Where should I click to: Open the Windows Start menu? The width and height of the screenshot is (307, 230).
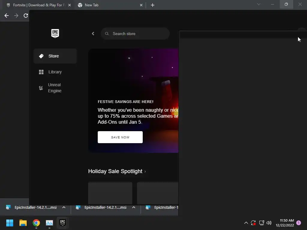pos(10,223)
